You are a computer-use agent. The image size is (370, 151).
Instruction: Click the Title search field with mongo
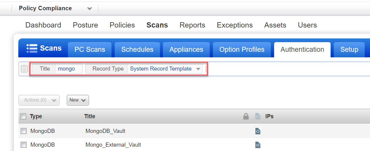[68, 69]
